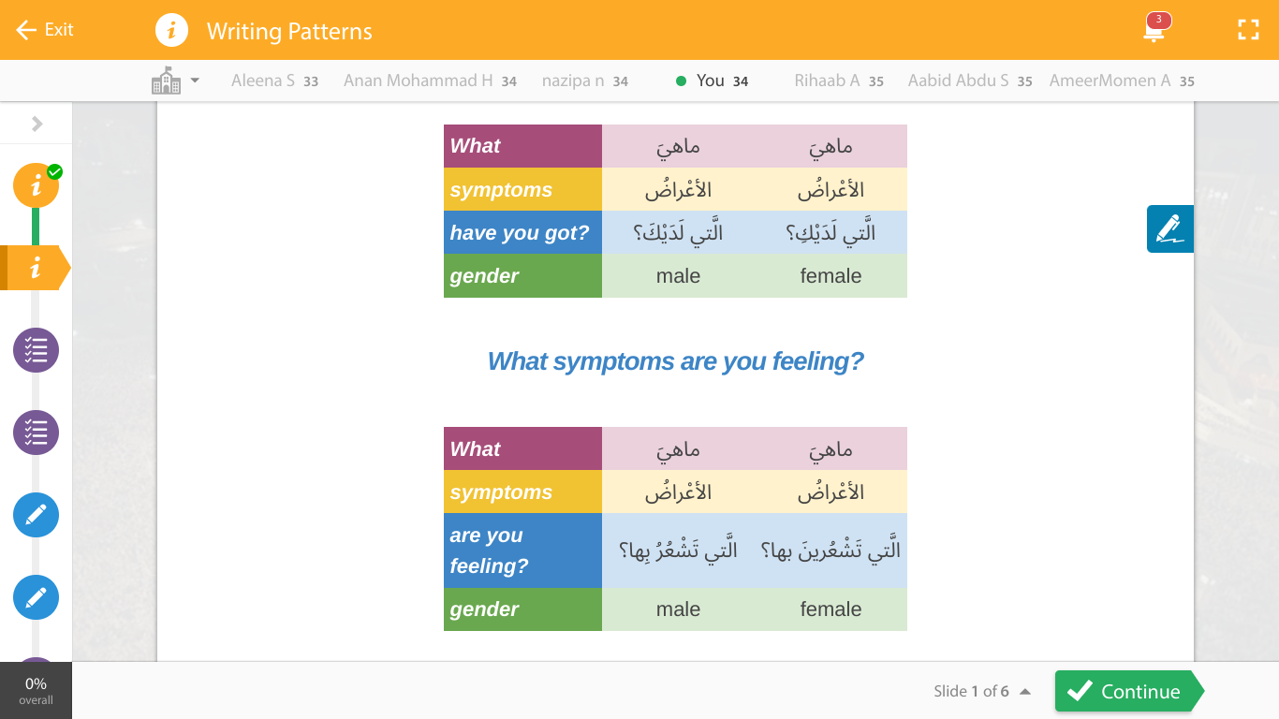Expand the sidebar with the chevron arrow
This screenshot has height=719, width=1279.
tap(37, 124)
